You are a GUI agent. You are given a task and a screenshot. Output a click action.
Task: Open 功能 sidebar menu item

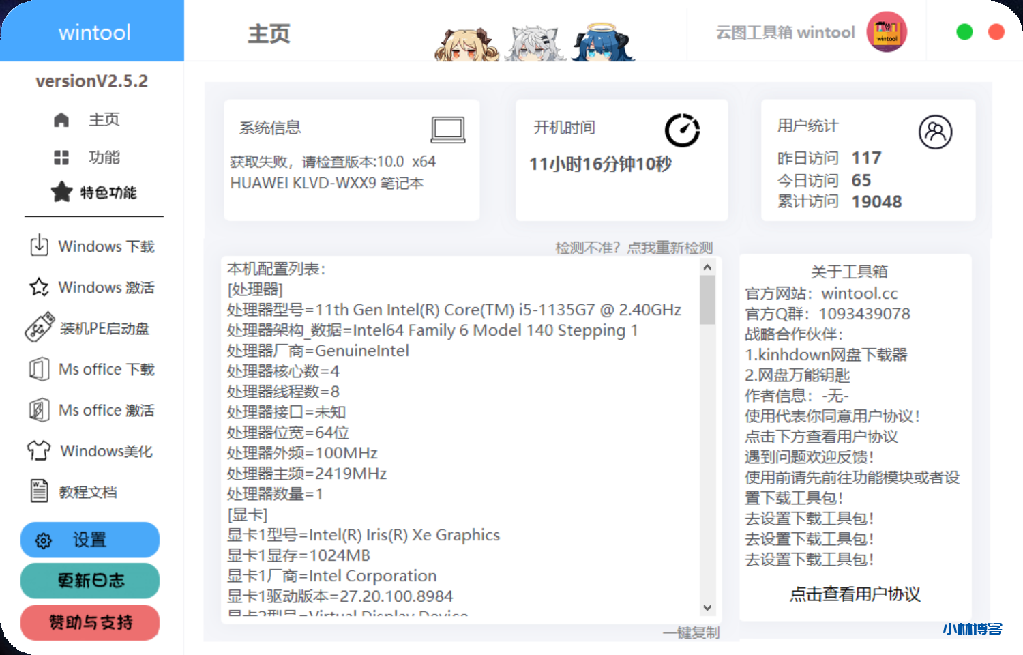(89, 158)
